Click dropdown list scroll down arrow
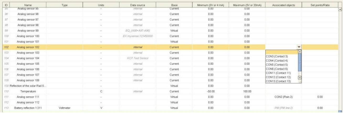Screen dimensions: 343x115 (x=300, y=78)
